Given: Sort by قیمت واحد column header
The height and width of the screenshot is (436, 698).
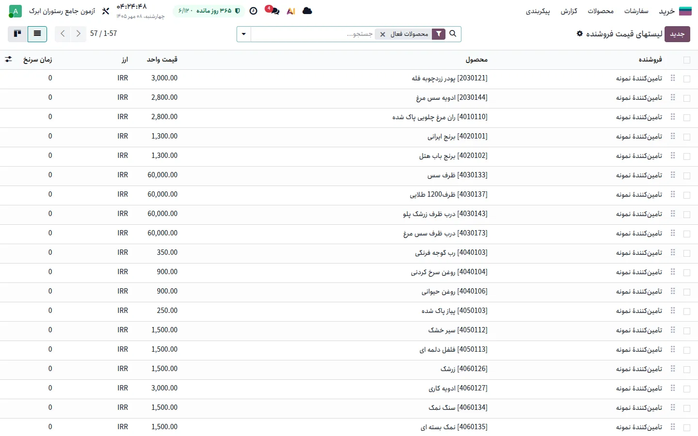Looking at the screenshot, I should (162, 60).
